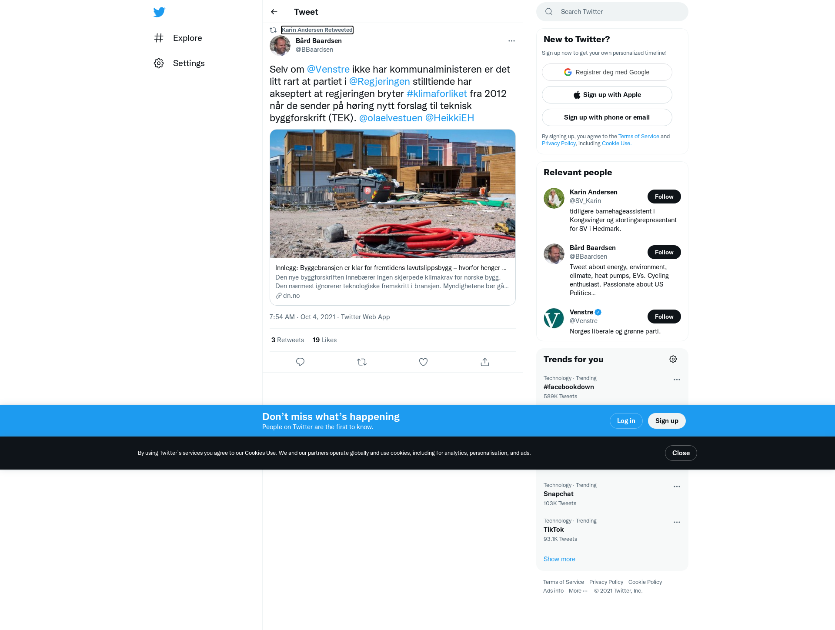
Task: Close the cookie notice banner
Action: (x=681, y=453)
